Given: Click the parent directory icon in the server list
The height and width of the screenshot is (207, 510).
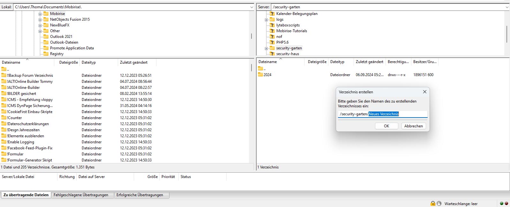Looking at the screenshot, I should (260, 68).
